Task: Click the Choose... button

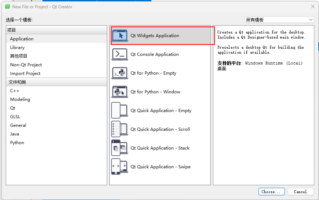Action: 272,192
